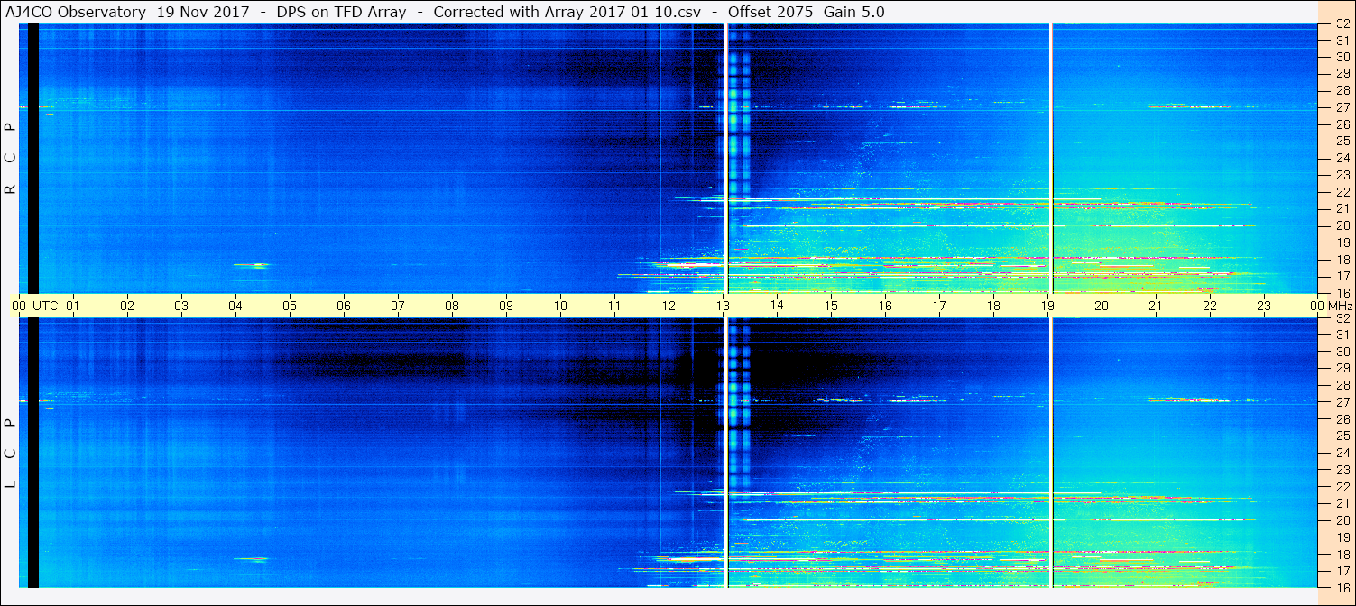Select the 16 MHz label in LCP panel

tap(1342, 587)
